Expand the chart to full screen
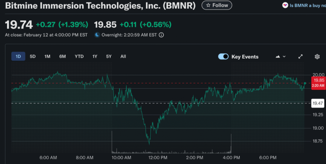The height and width of the screenshot is (164, 326). pos(301,57)
